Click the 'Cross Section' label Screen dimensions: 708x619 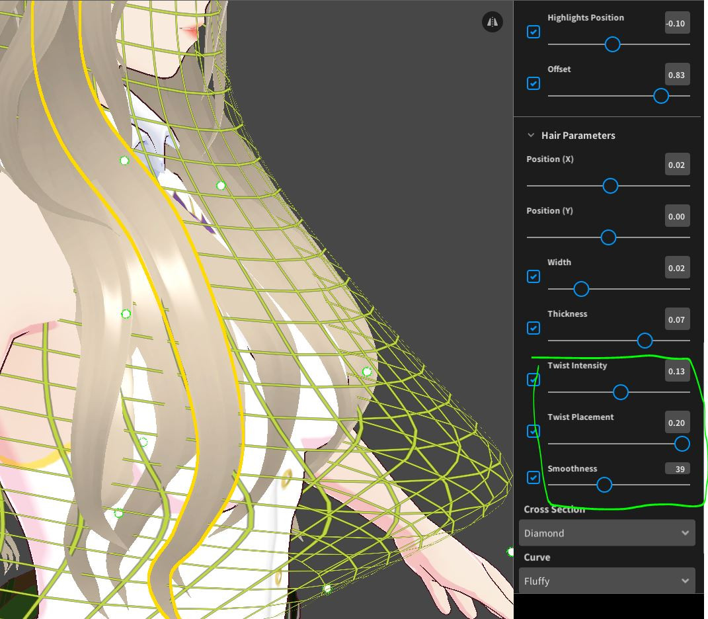(x=555, y=509)
